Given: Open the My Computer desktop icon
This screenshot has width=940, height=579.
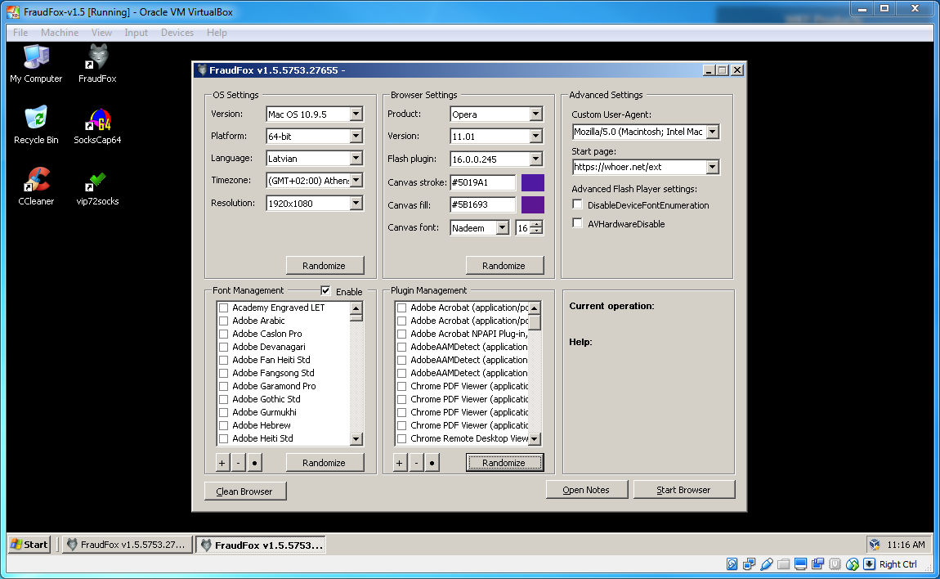Looking at the screenshot, I should pyautogui.click(x=36, y=63).
